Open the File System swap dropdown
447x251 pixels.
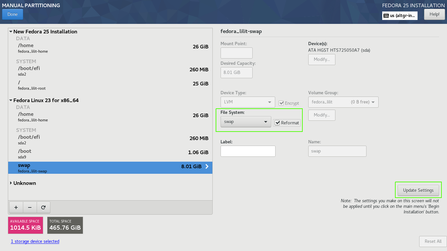pyautogui.click(x=246, y=122)
